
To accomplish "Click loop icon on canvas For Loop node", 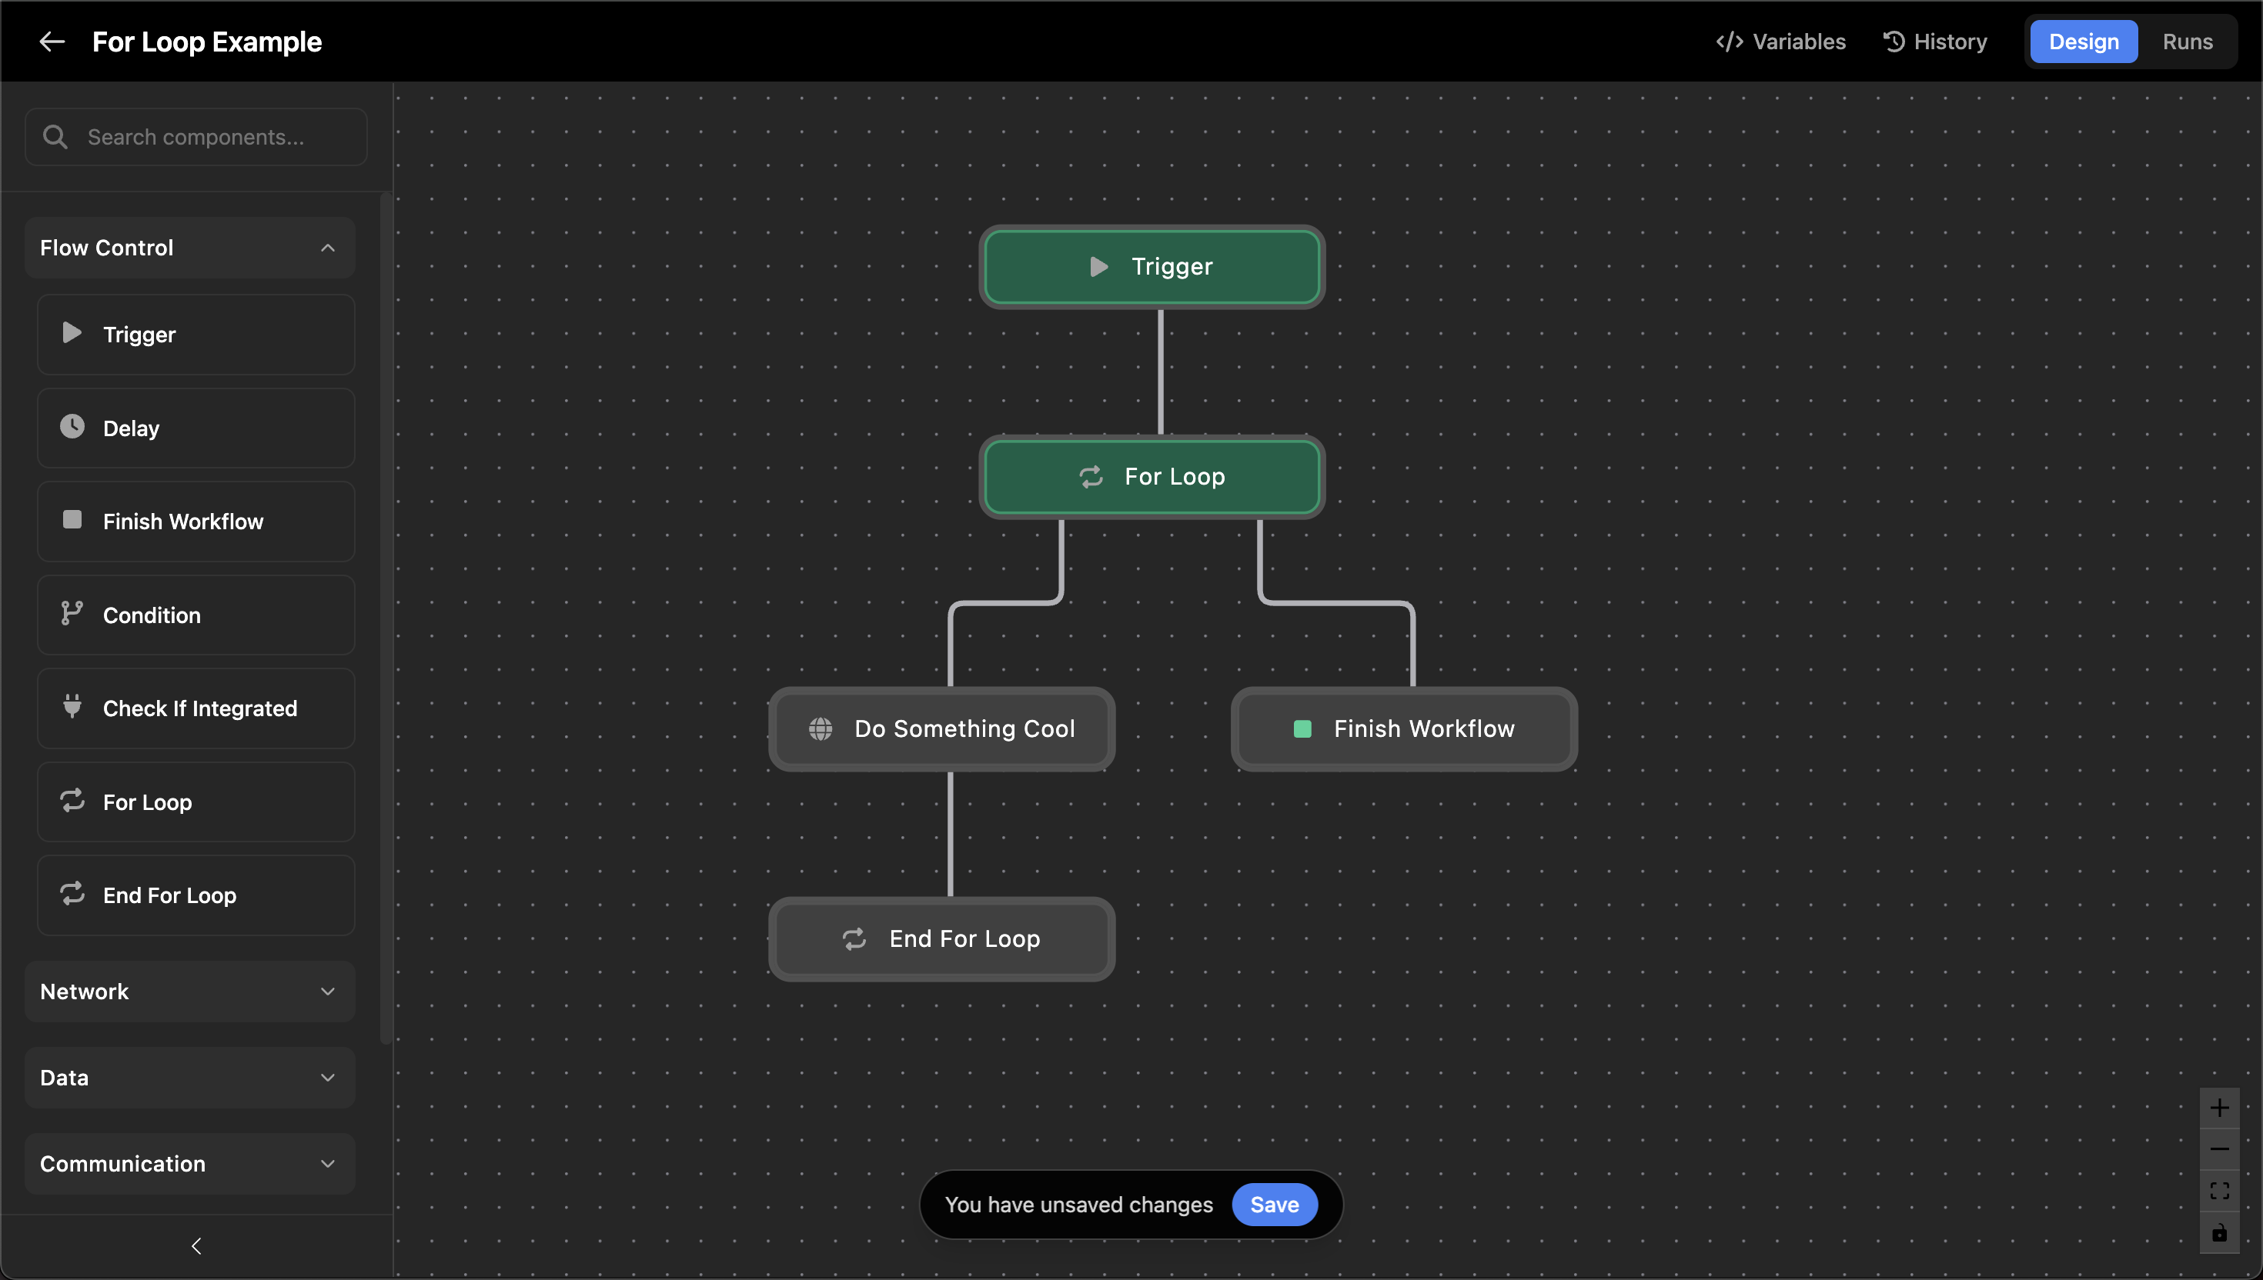I will coord(1091,476).
